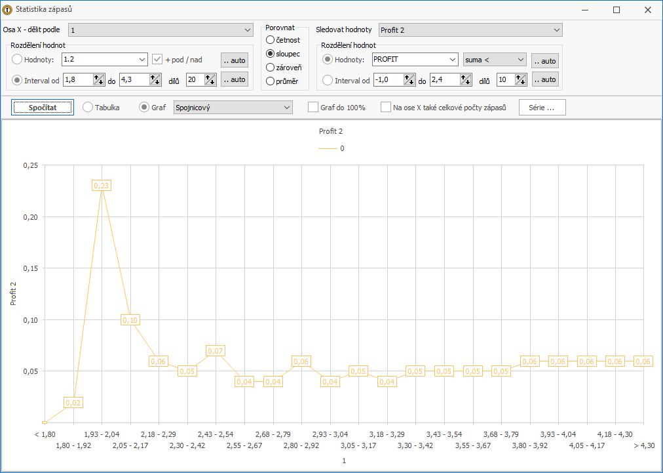Choose the zároveň comparison option
The width and height of the screenshot is (663, 473).
click(270, 68)
